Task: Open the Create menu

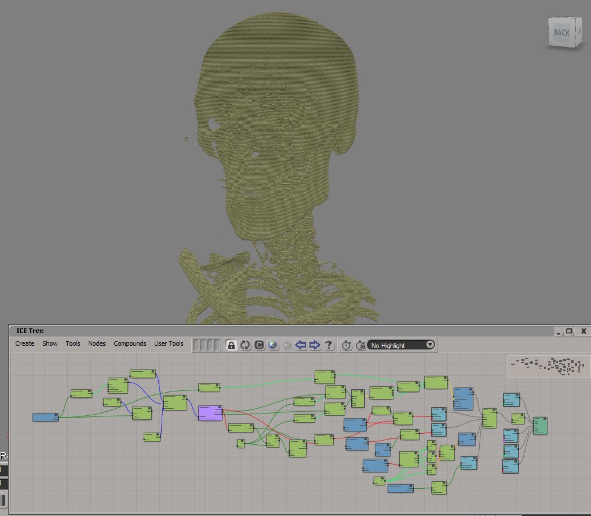Action: pos(25,343)
